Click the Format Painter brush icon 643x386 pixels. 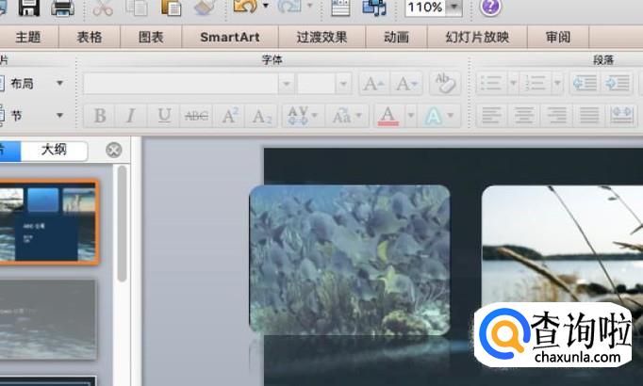point(204,8)
